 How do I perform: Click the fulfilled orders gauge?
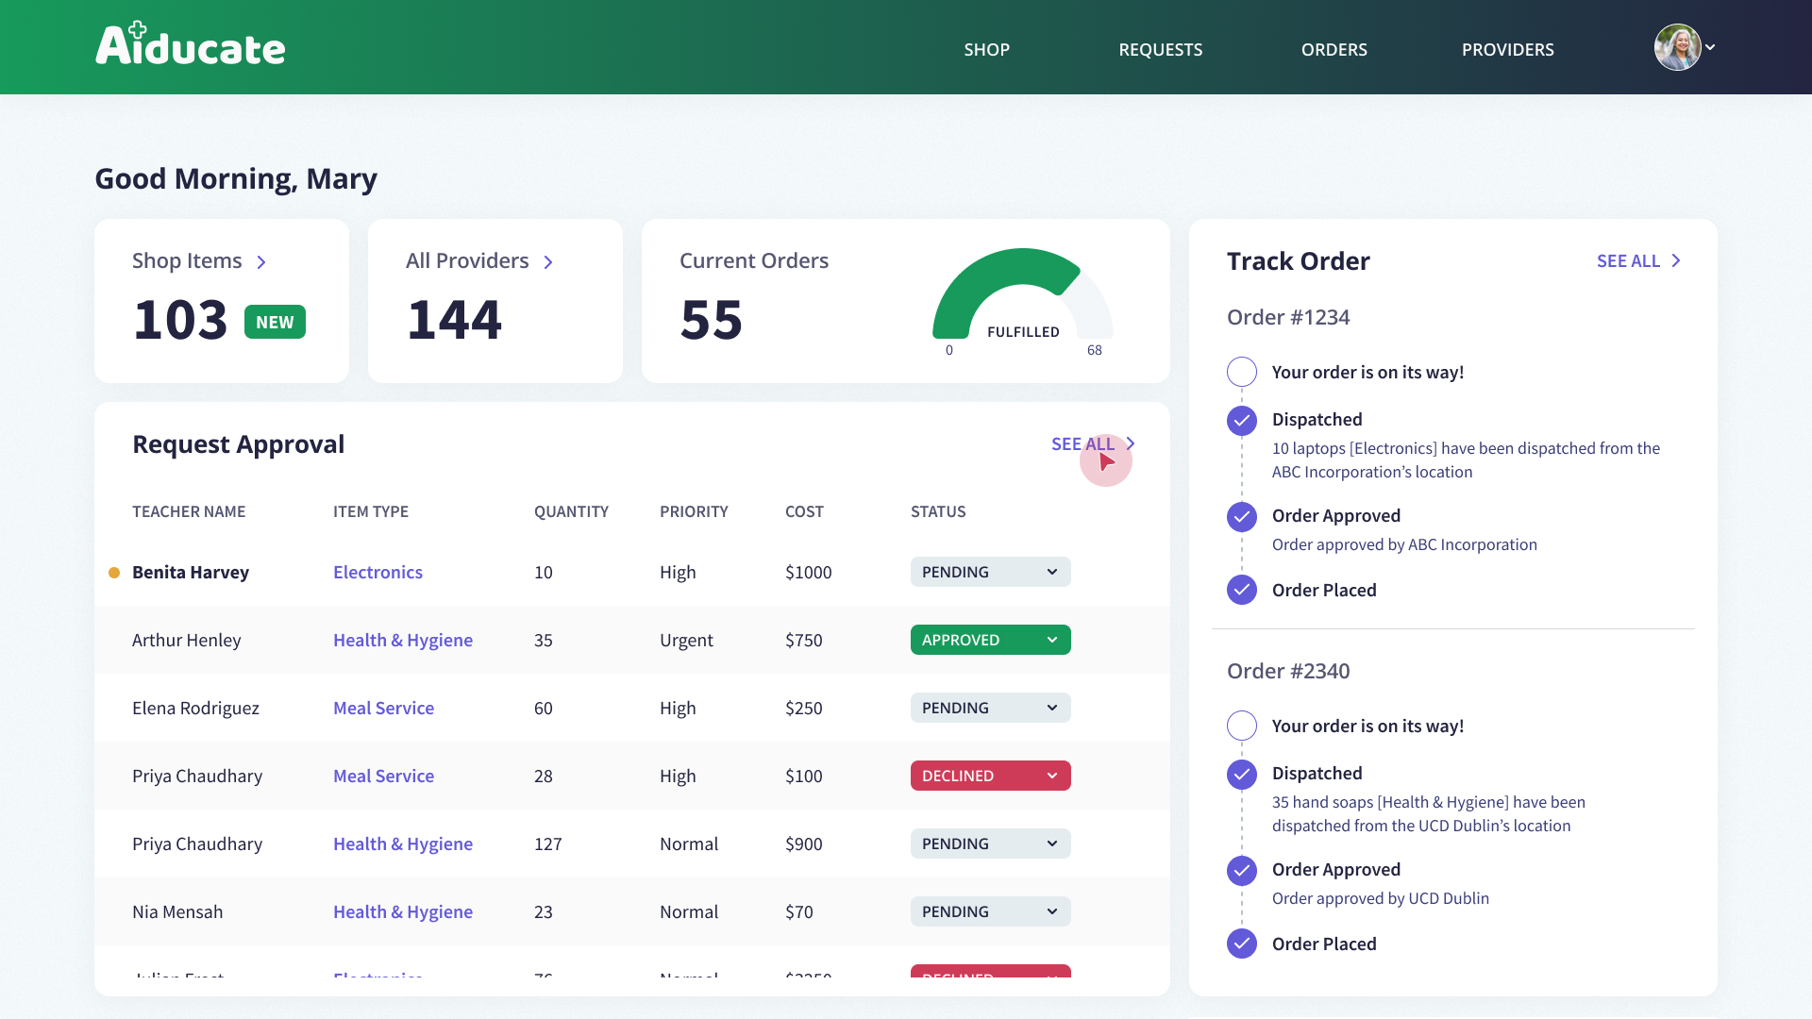tap(1022, 293)
